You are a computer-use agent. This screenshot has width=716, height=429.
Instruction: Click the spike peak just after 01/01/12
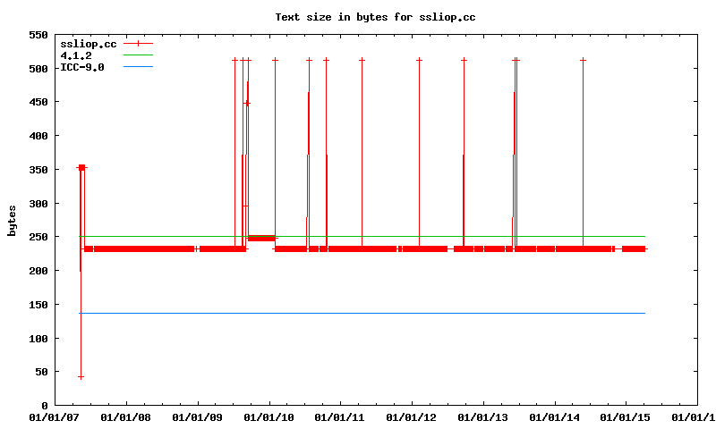[419, 60]
